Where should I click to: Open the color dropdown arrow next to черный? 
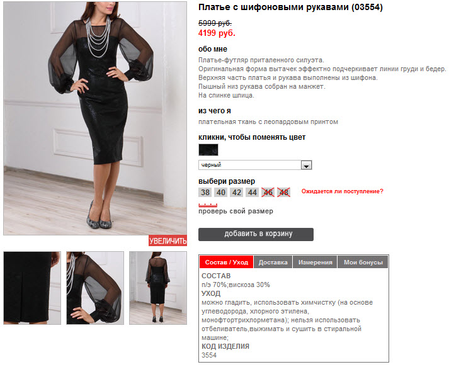click(x=306, y=165)
